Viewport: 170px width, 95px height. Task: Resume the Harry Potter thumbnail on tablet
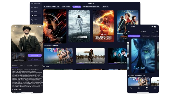[117, 56]
